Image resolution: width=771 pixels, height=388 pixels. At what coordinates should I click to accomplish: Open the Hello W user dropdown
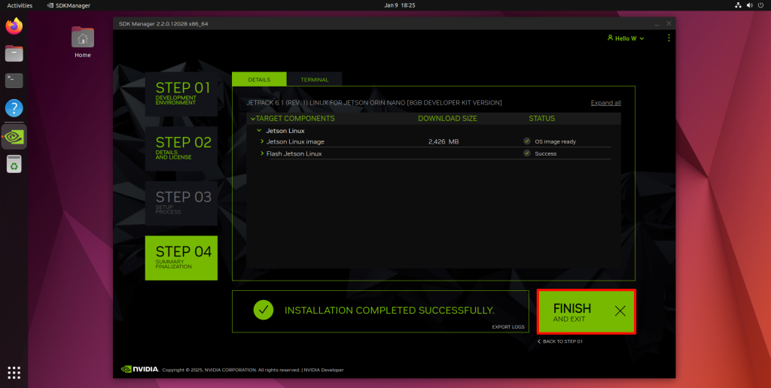(626, 38)
